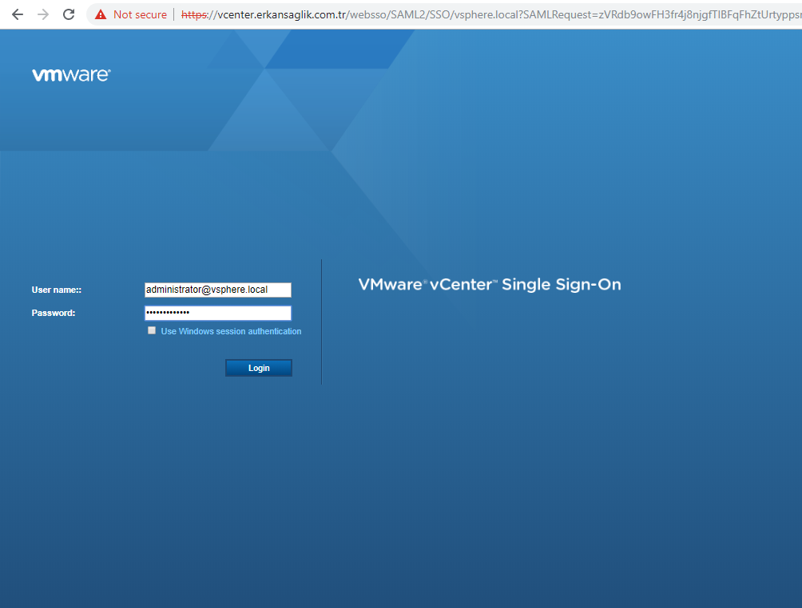
Task: Select the vcenter URL in the address bar
Action: 491,14
